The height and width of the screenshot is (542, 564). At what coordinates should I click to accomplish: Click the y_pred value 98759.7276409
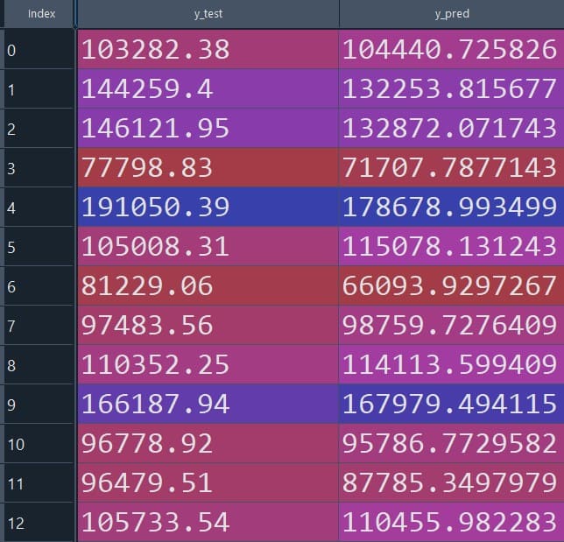coord(451,326)
